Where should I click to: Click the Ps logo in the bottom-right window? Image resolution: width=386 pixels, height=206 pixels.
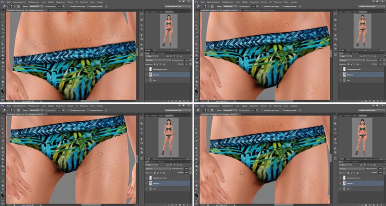196,106
